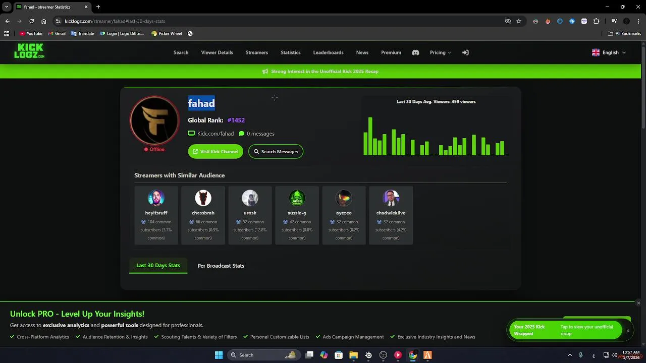Open Kick.com/fahad link

pos(216,134)
